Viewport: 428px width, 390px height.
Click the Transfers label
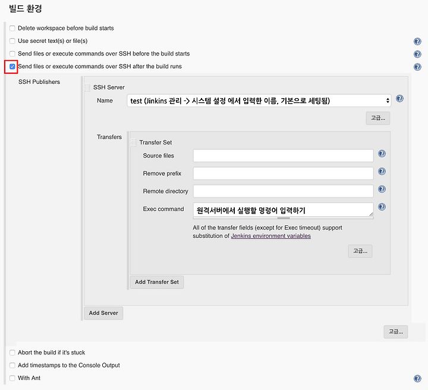coord(109,137)
